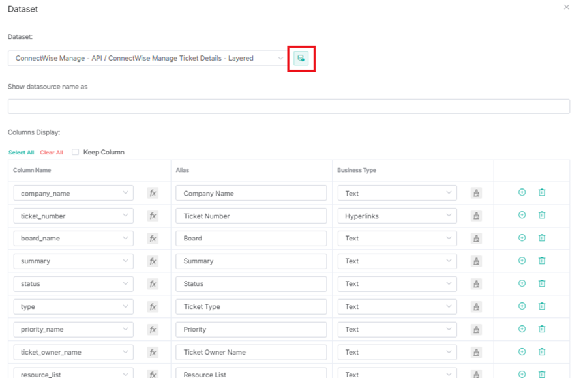Click the format icon for the Ticket Type row
The image size is (583, 378).
click(x=476, y=307)
